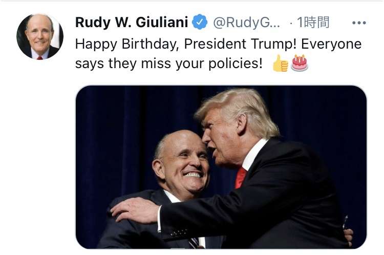Click the birthday cake emoji
The image size is (384, 255).
click(x=299, y=63)
